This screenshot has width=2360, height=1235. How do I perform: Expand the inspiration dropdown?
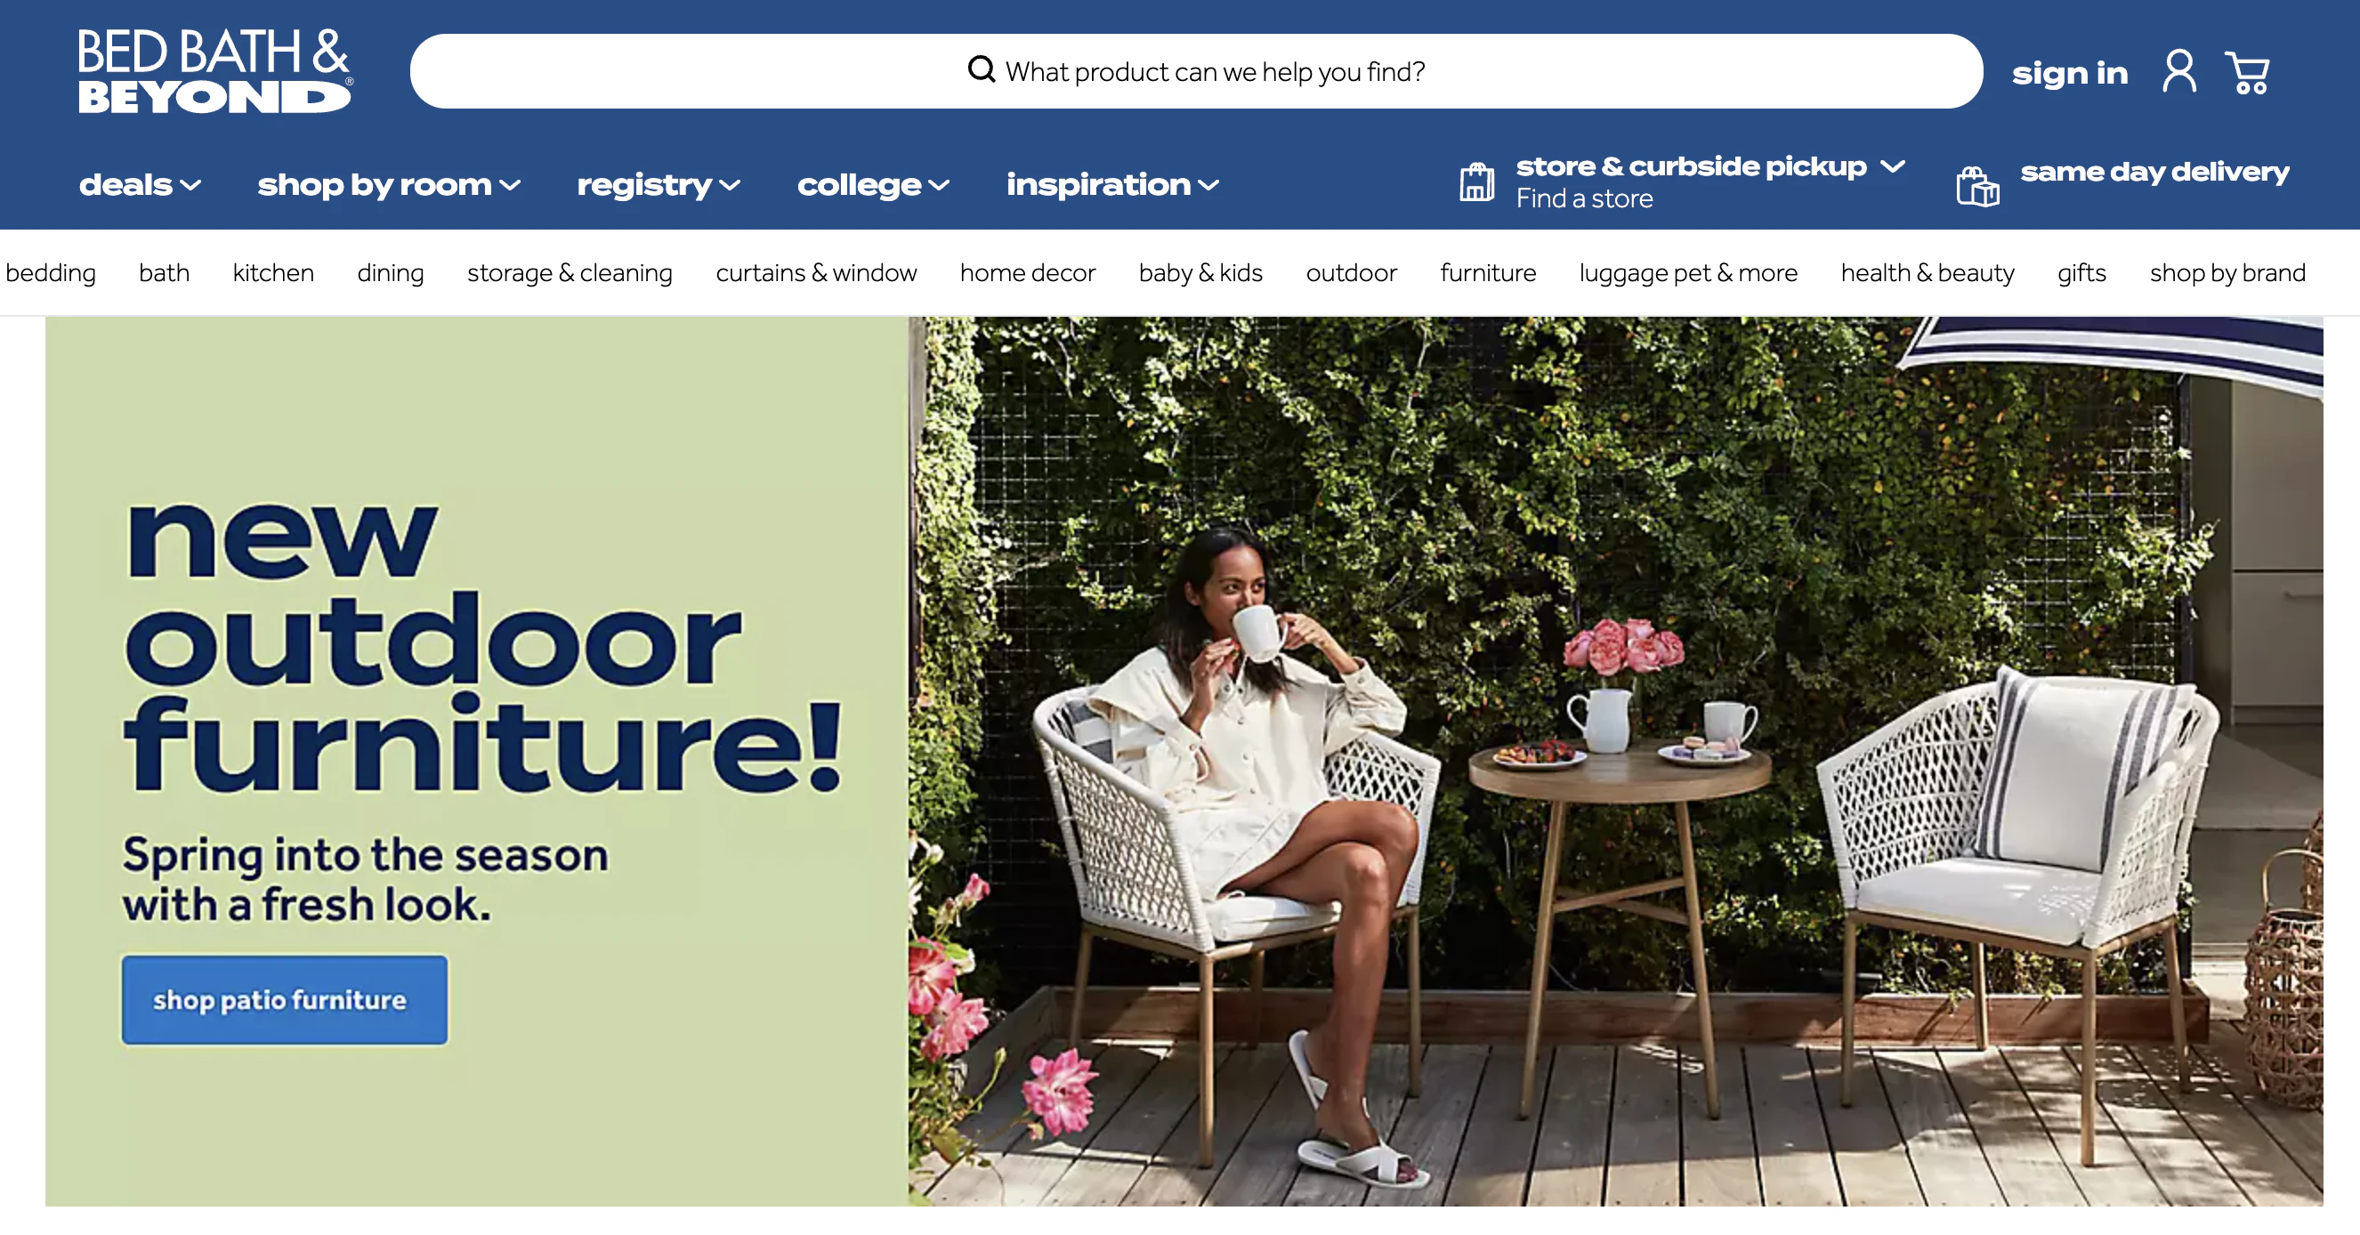(x=1113, y=185)
